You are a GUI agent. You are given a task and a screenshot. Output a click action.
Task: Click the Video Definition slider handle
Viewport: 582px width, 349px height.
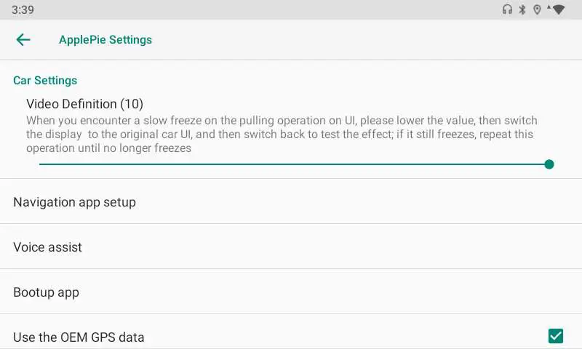(549, 164)
